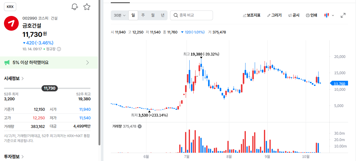
Task: Select the 일 daily chart tab
Action: [133, 15]
